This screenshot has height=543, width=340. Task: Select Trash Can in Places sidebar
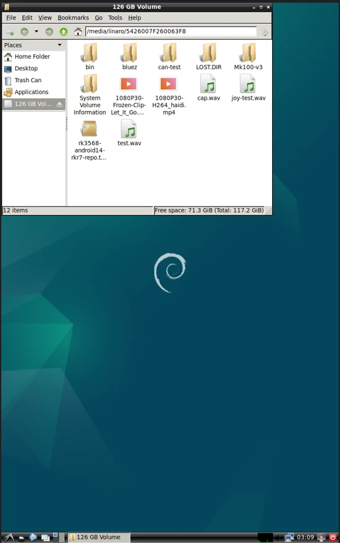point(34,80)
